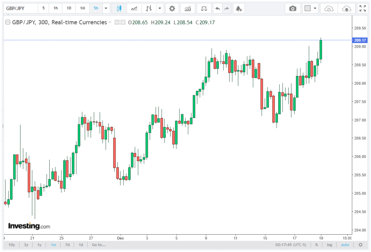Switch to the line chart style icon

[134, 8]
